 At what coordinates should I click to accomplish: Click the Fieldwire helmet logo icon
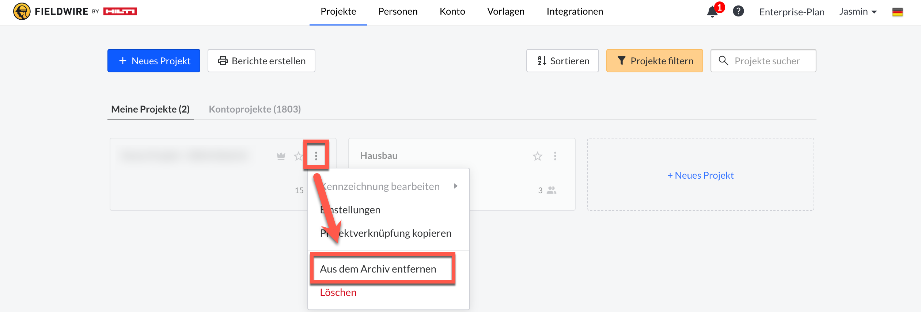(22, 11)
